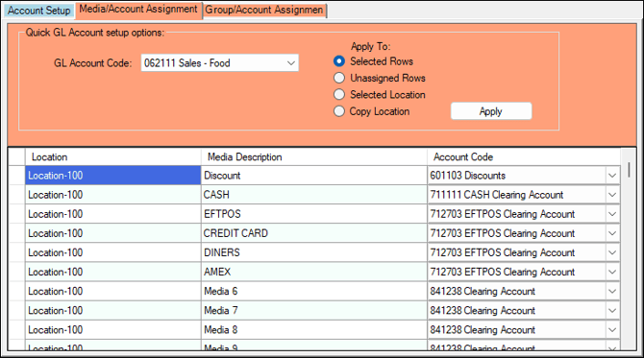Image resolution: width=644 pixels, height=358 pixels.
Task: Open the GL Account Code dropdown
Action: click(x=291, y=63)
